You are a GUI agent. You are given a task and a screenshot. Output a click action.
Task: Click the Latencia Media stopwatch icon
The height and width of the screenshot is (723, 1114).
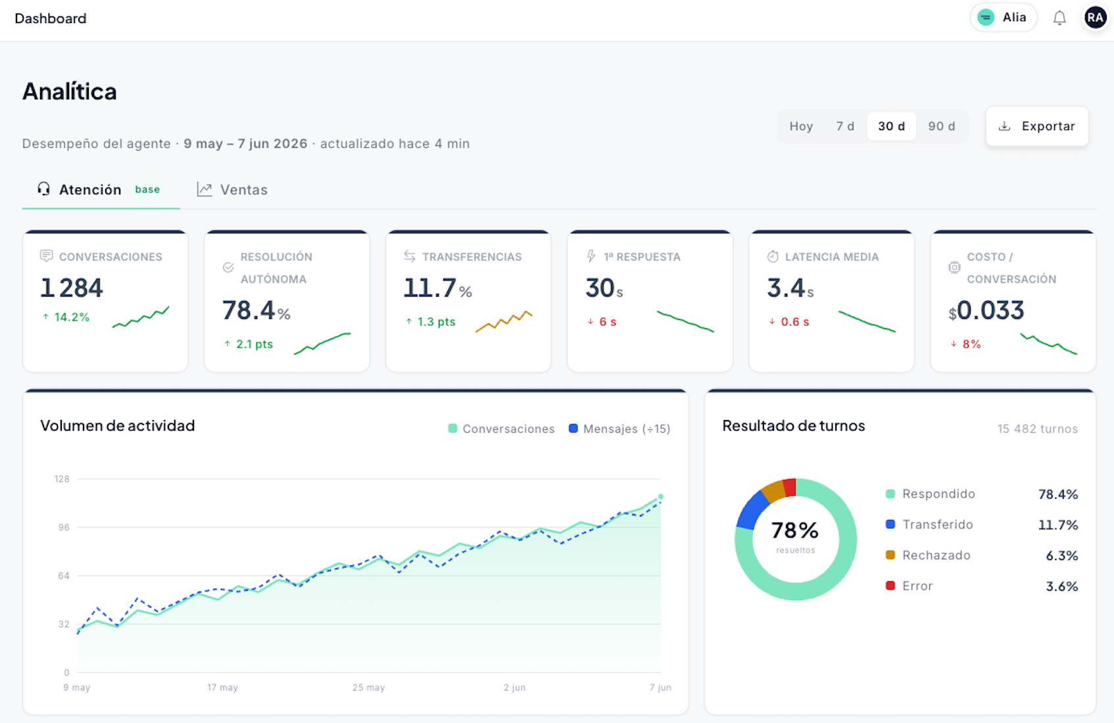coord(773,256)
